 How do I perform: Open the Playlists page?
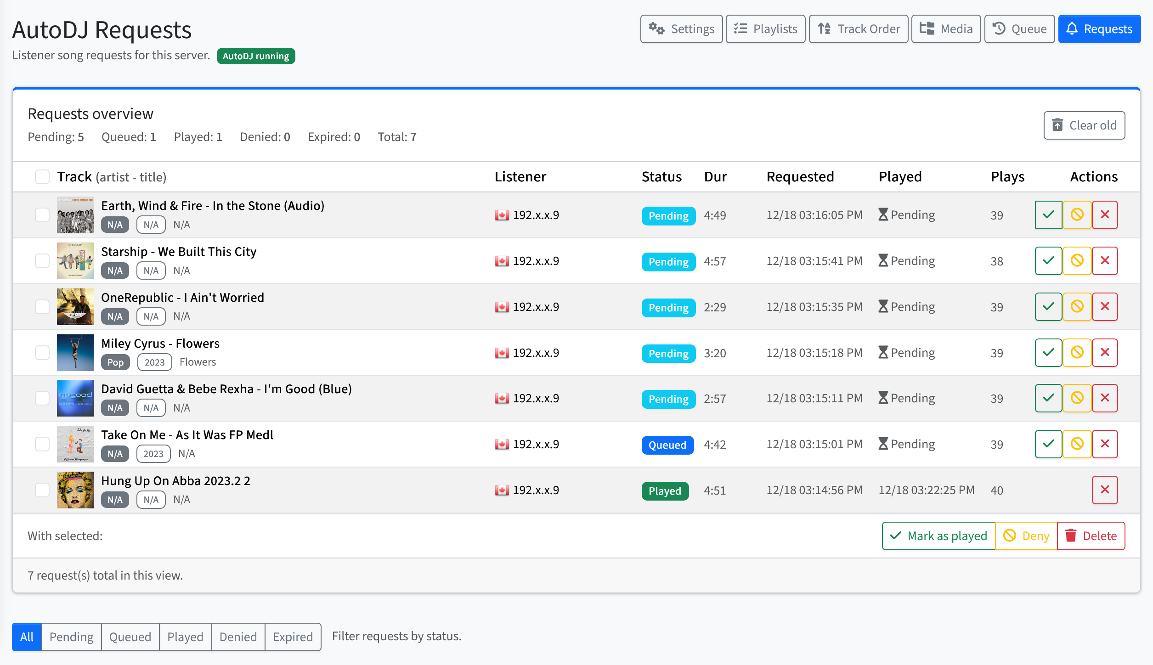click(x=765, y=29)
